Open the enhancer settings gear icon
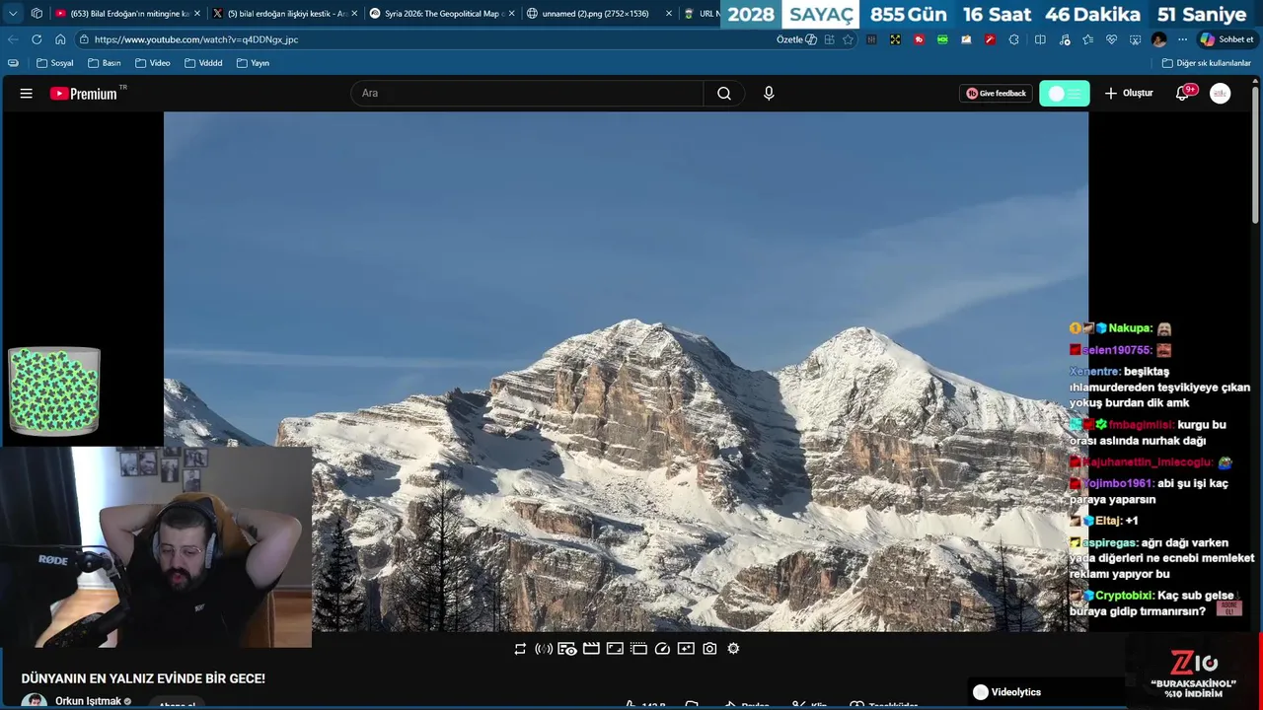The image size is (1263, 710). point(733,649)
